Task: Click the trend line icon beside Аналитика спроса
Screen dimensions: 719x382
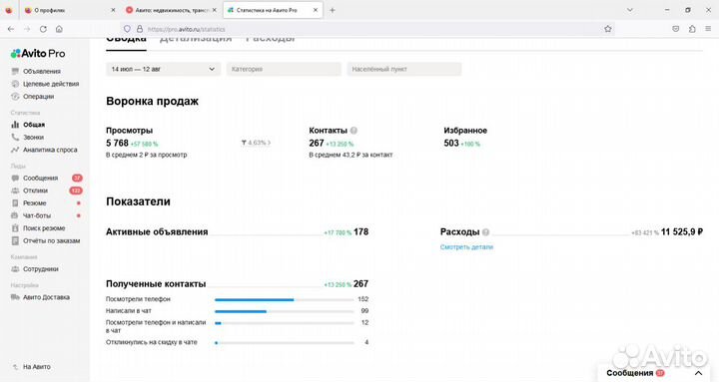Action: [x=15, y=150]
